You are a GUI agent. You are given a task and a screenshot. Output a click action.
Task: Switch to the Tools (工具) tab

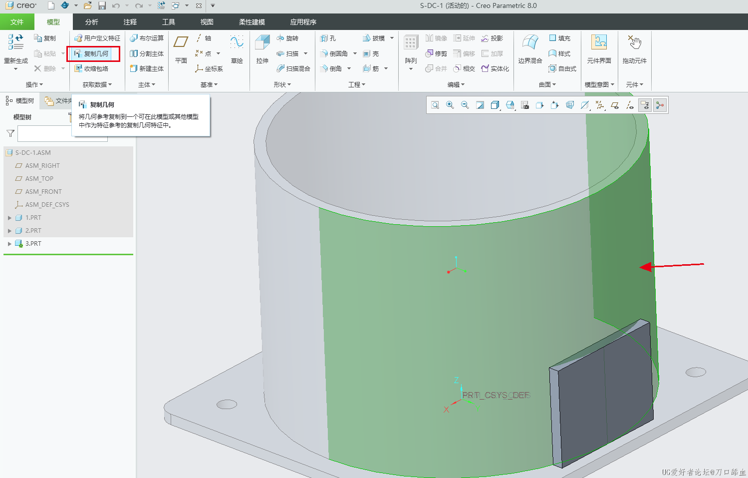pyautogui.click(x=169, y=22)
